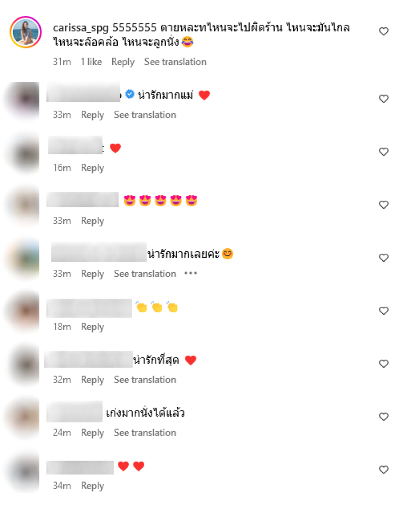This screenshot has height=505, width=399.
Task: Open carissa_spg profile picture
Action: tap(26, 32)
